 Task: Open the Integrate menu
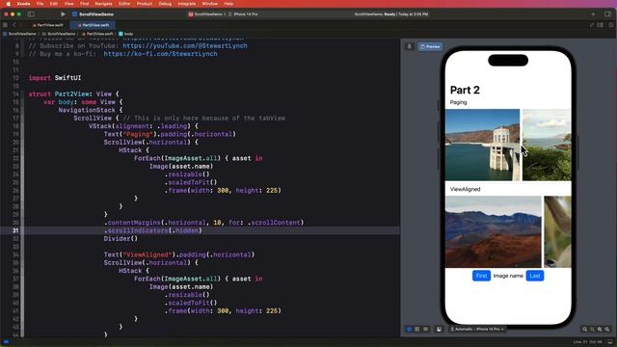[186, 4]
